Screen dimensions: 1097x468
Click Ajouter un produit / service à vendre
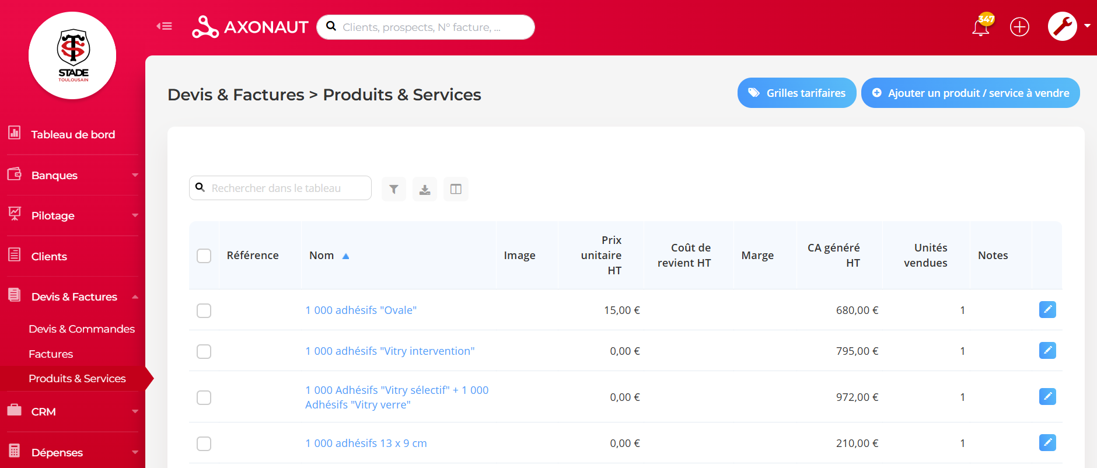[970, 93]
